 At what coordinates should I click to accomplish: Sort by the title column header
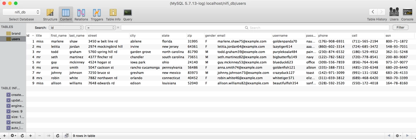43,35
